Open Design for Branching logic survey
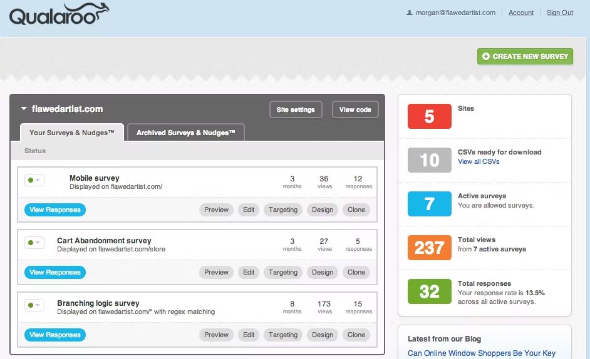The width and height of the screenshot is (590, 359). [323, 335]
